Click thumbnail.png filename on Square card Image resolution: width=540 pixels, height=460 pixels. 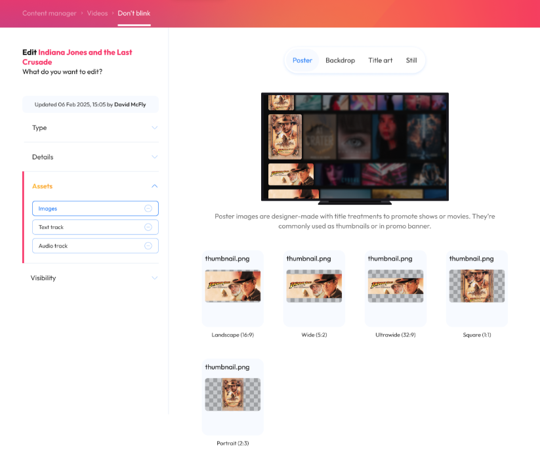coord(471,259)
